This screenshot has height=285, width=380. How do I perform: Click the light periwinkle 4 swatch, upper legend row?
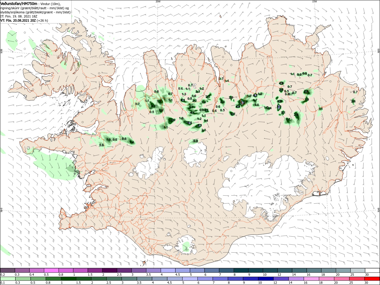tap(168, 270)
